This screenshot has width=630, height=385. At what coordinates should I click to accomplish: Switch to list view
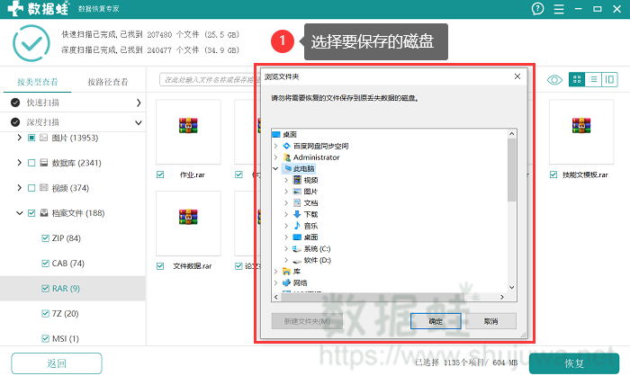(593, 79)
